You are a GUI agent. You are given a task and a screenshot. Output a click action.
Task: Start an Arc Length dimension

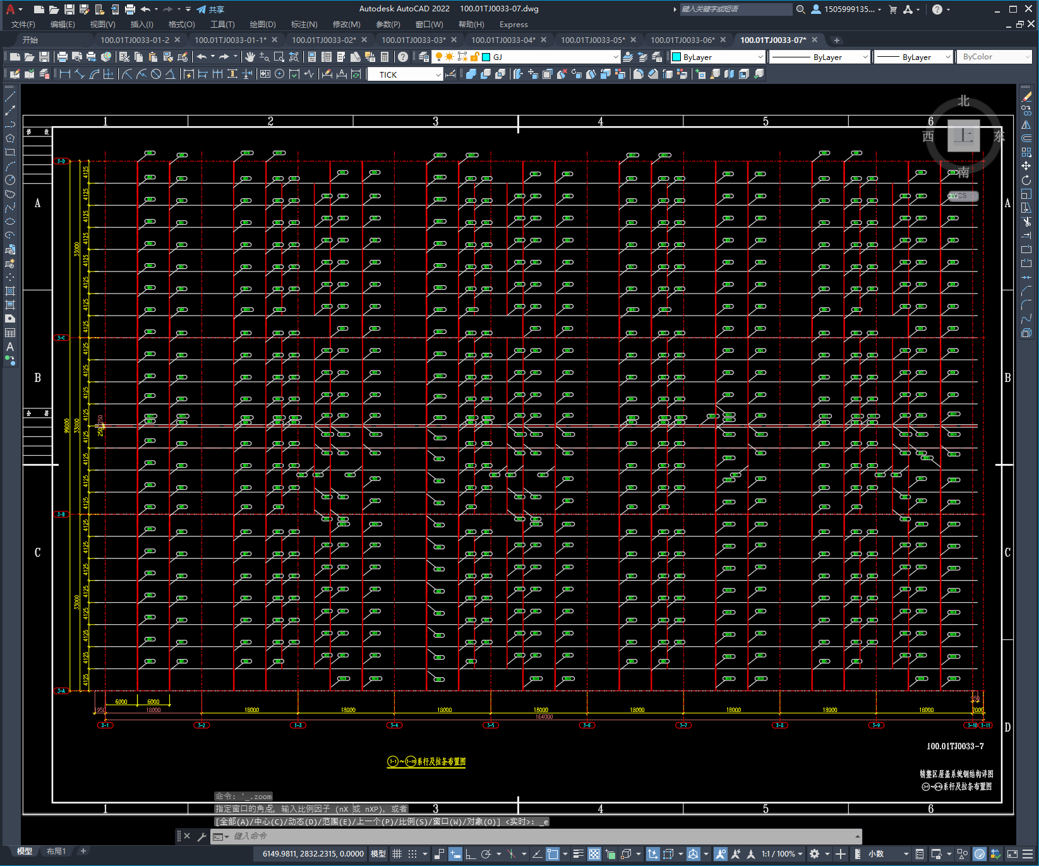[x=94, y=74]
